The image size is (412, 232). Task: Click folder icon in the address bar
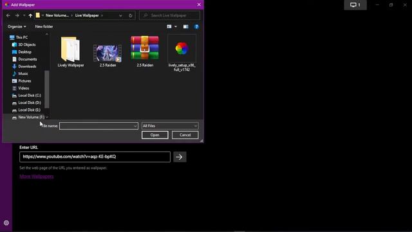(x=38, y=15)
